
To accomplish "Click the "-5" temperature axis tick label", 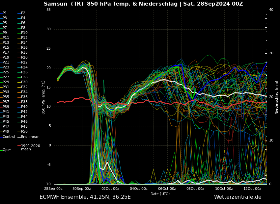I will [49, 165].
